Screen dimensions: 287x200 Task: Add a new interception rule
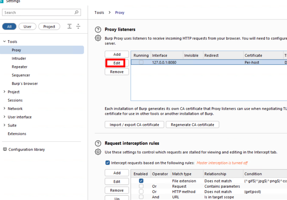(117, 173)
